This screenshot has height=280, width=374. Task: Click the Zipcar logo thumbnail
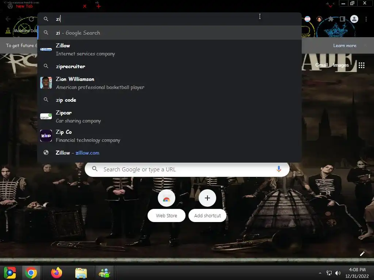[46, 116]
